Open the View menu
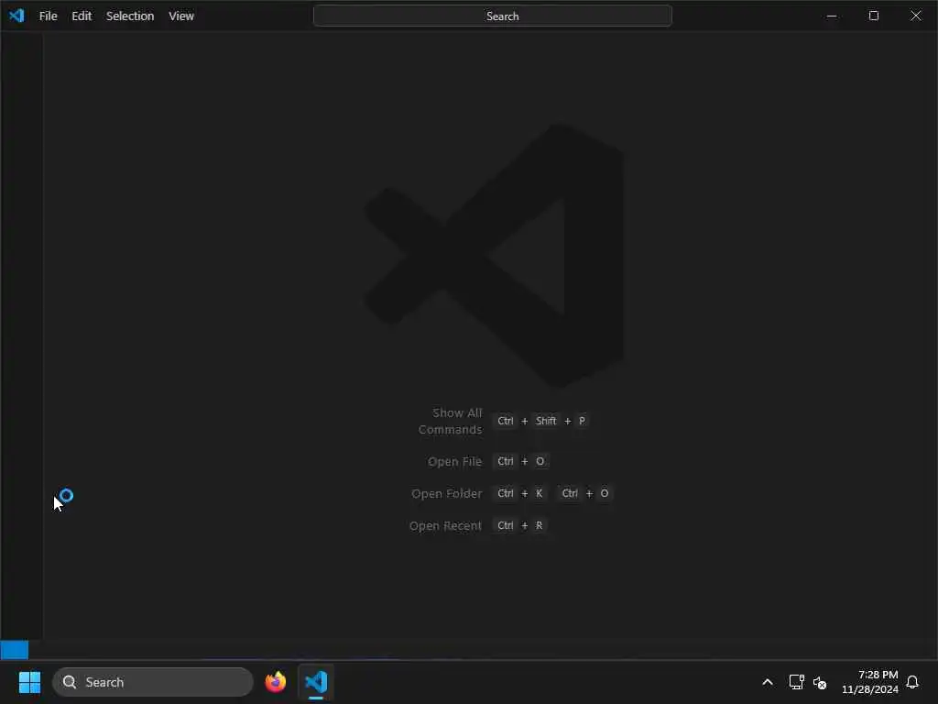Image resolution: width=938 pixels, height=704 pixels. [x=181, y=16]
